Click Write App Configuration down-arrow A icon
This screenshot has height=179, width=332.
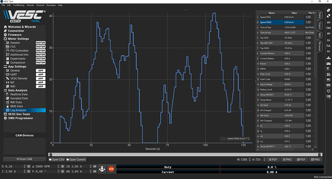pos(329,51)
